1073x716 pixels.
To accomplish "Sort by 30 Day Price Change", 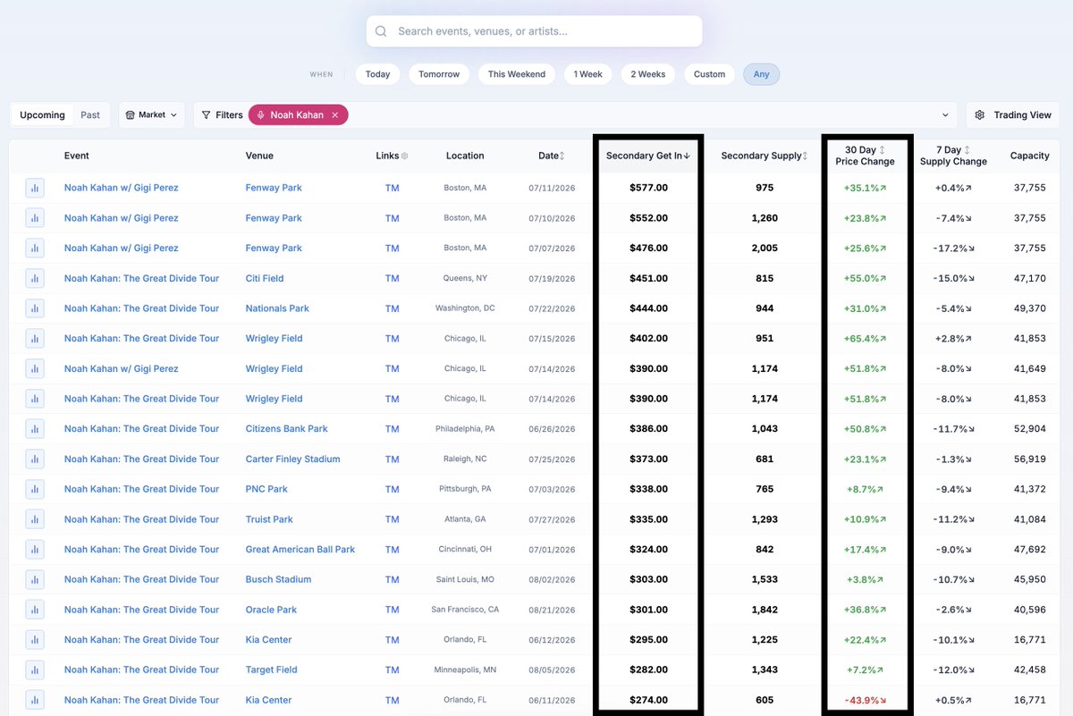I will [x=865, y=156].
